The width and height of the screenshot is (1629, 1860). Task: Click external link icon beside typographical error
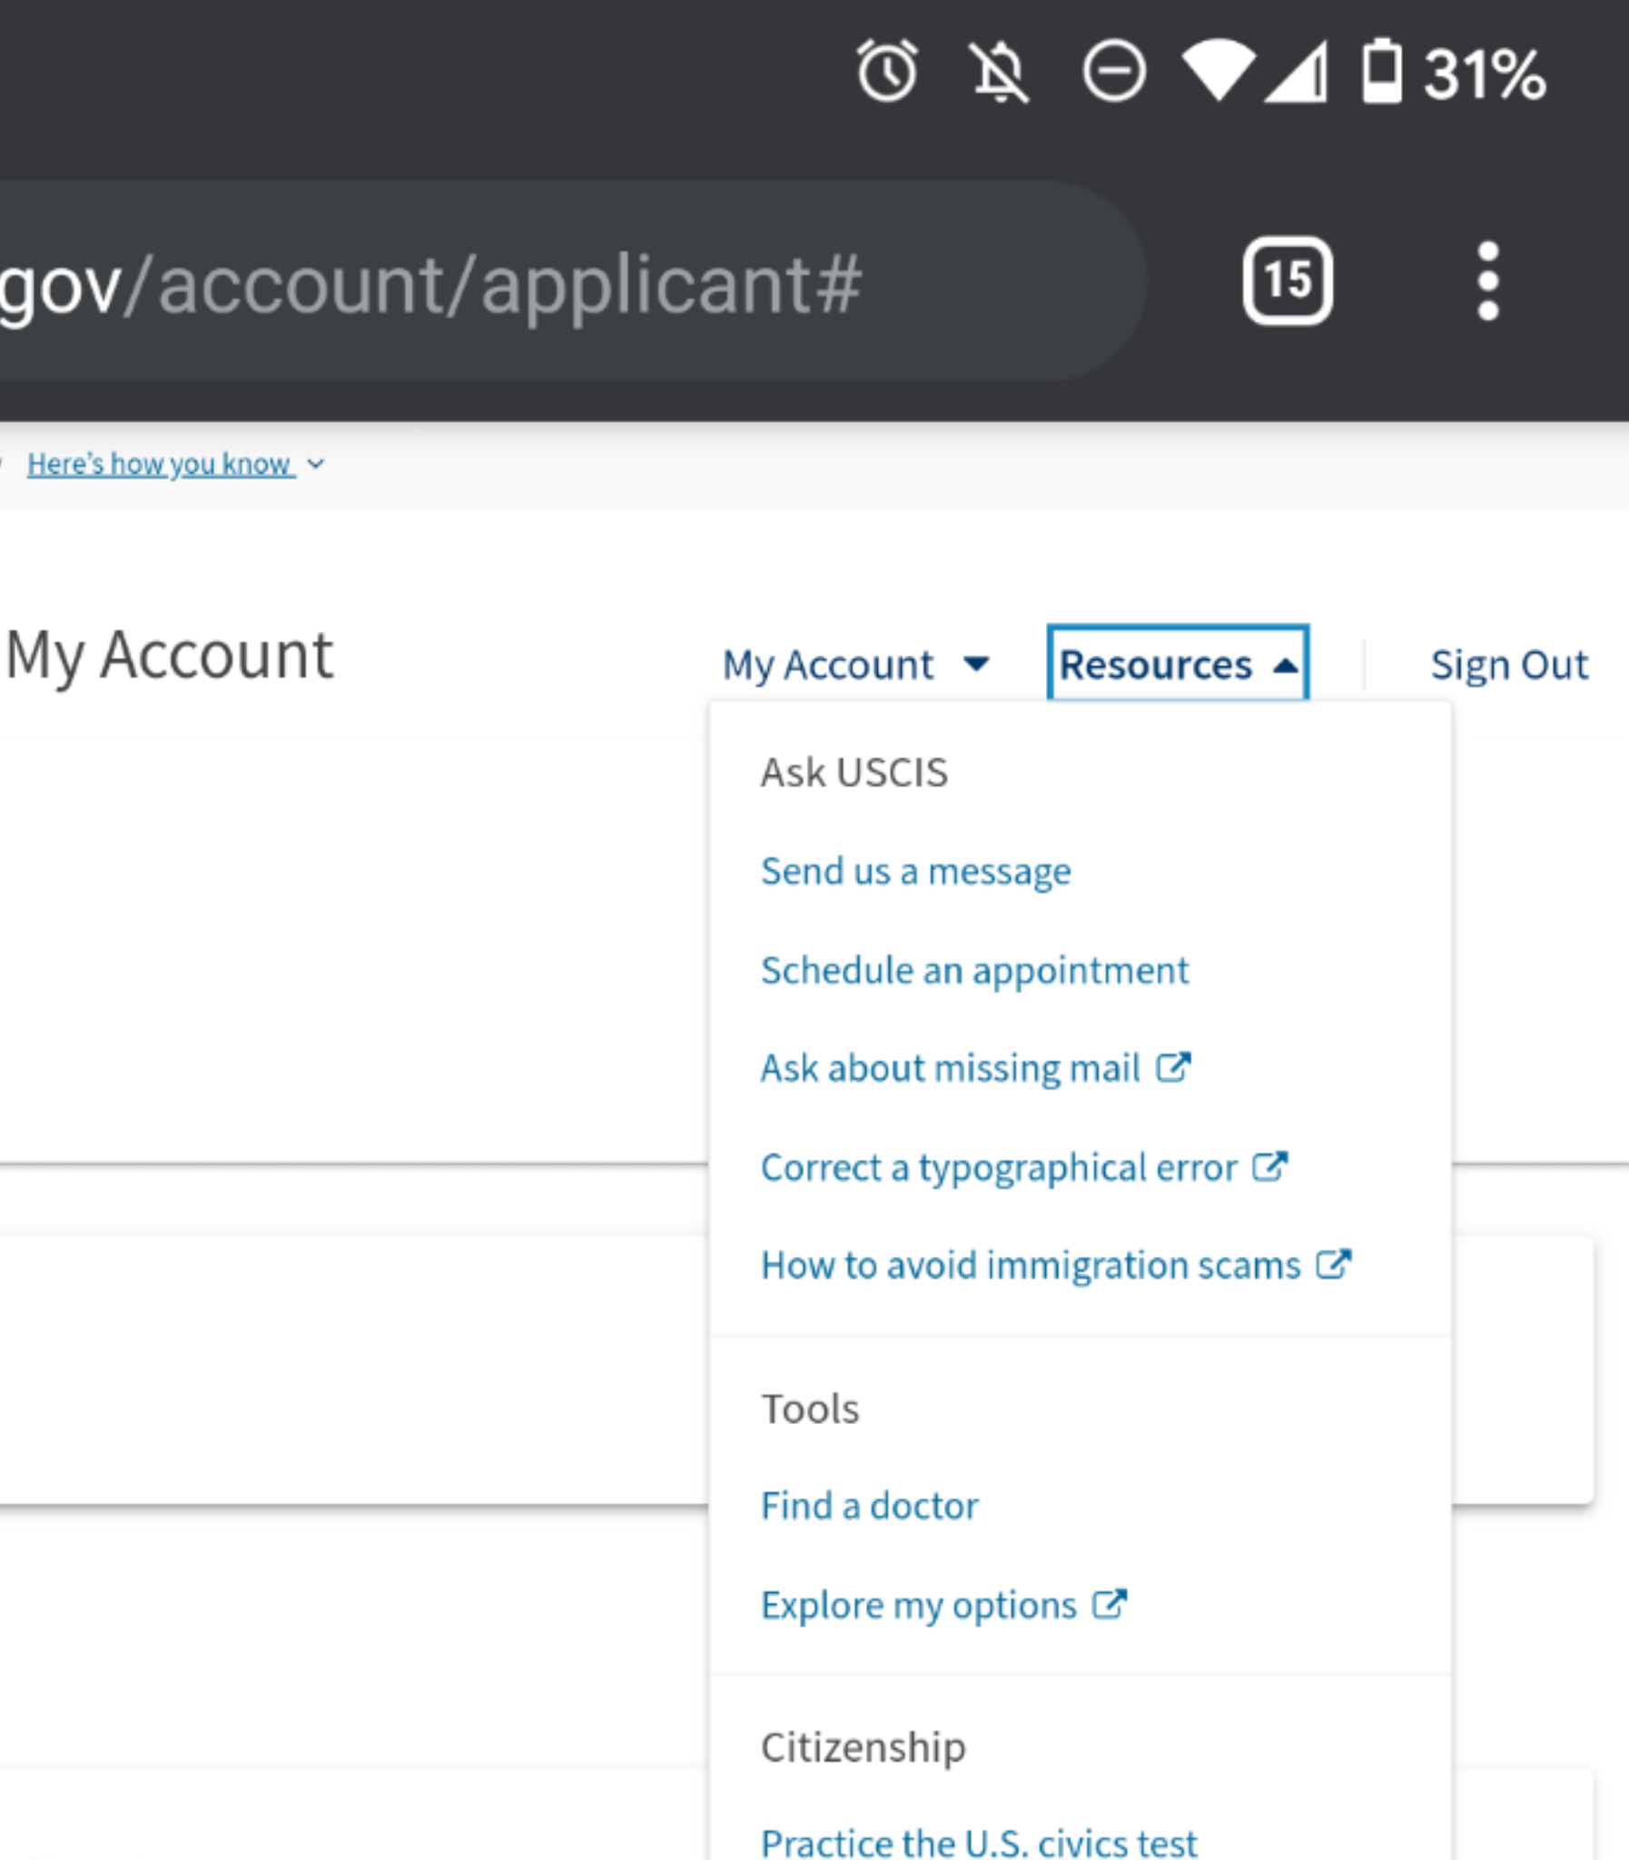1271,1165
